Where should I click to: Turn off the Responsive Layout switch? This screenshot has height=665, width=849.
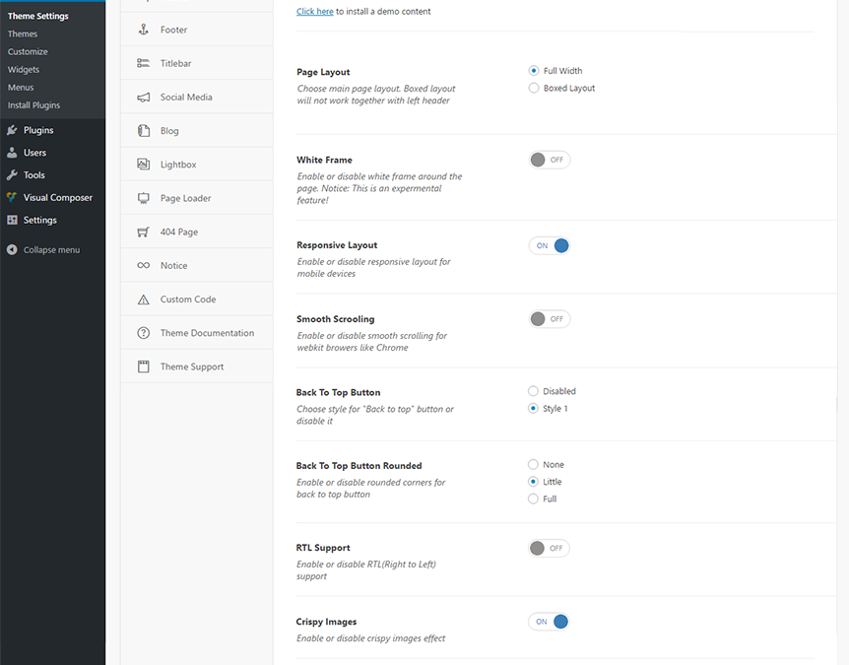[x=549, y=245]
